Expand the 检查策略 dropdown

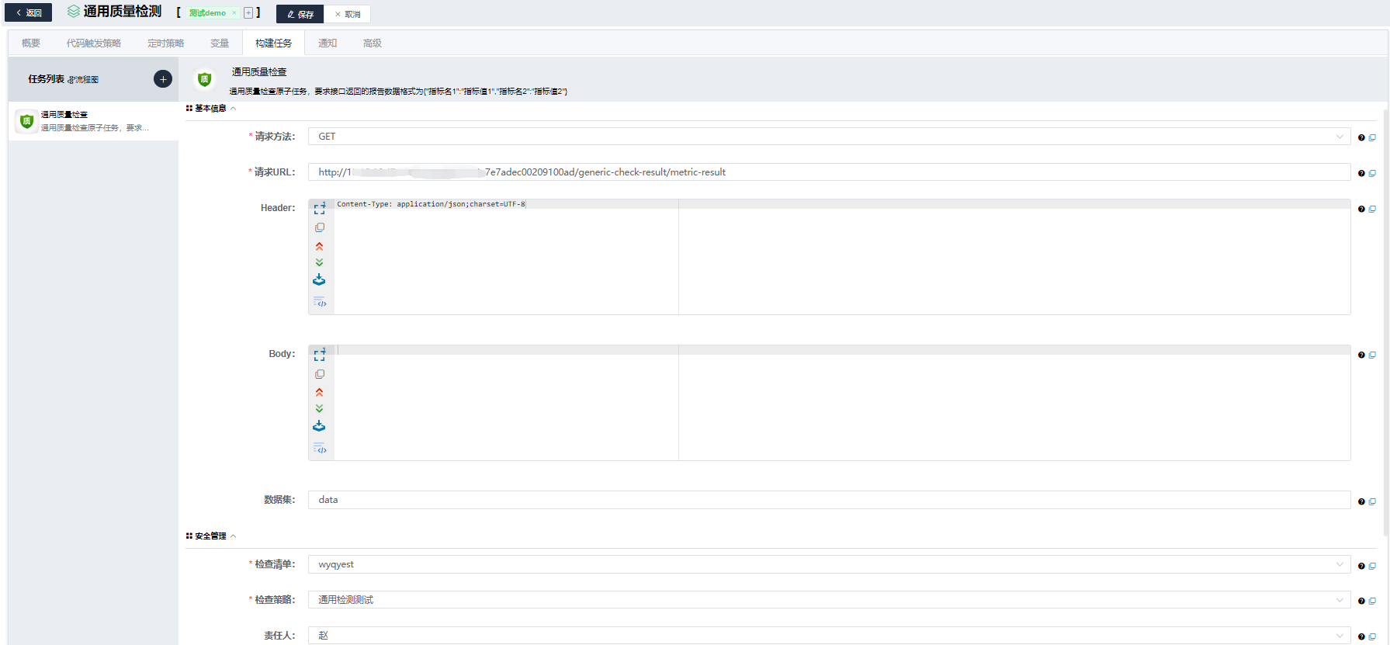click(828, 600)
